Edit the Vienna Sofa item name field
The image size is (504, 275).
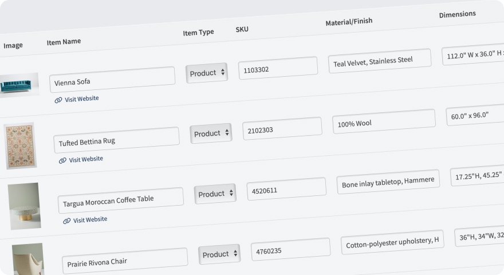coord(112,80)
